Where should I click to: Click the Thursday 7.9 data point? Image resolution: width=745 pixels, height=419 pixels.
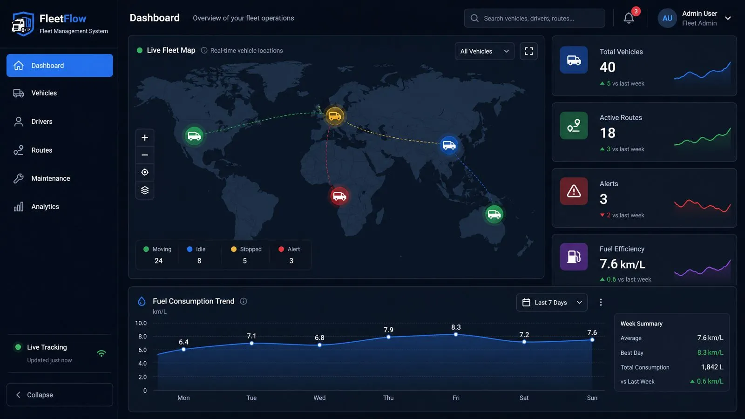(x=388, y=337)
